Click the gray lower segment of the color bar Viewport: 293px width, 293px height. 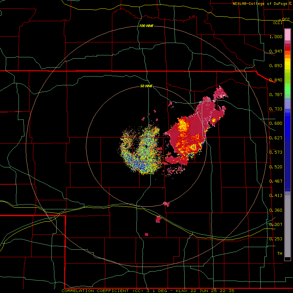287,226
